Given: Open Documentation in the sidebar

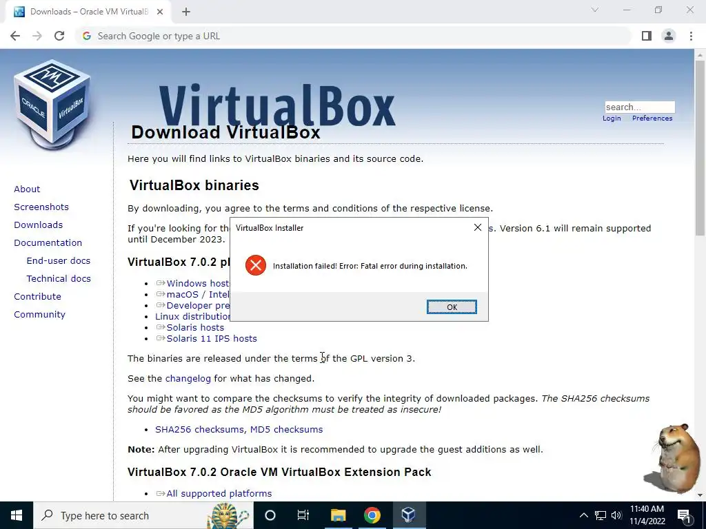Looking at the screenshot, I should pos(48,243).
